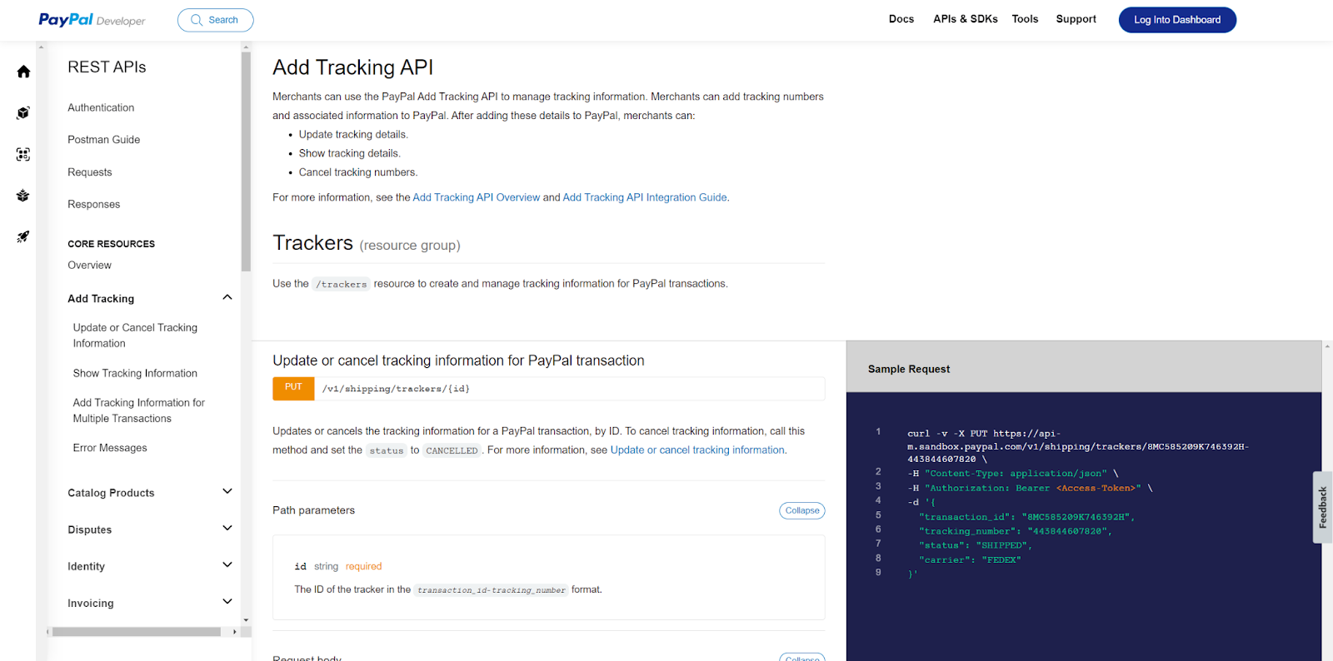
Task: Collapse the Path parameters section
Action: point(802,510)
